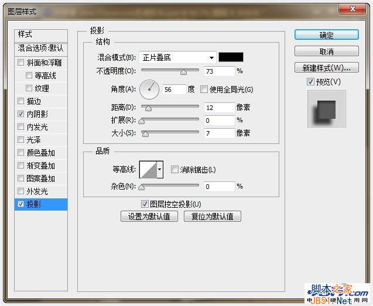Screen dimensions: 373x306
Task: Toggle the 纹理 checkbox
Action: click(x=29, y=88)
